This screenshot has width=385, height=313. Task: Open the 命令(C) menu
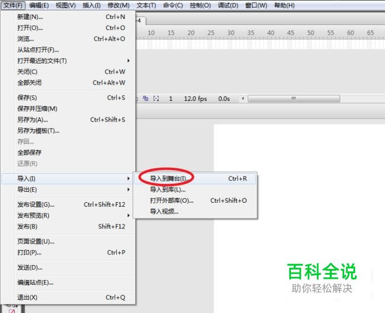[173, 5]
